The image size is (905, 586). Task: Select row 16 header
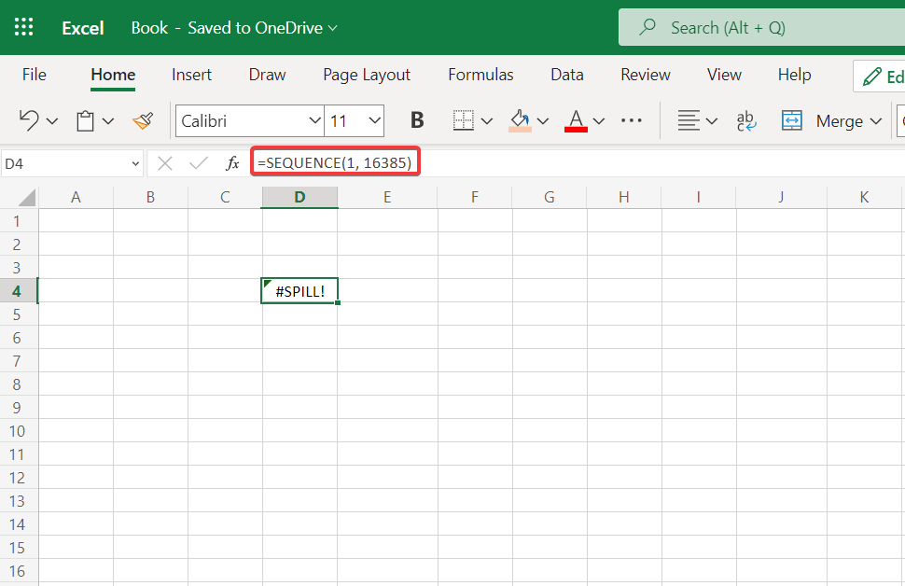tap(17, 572)
